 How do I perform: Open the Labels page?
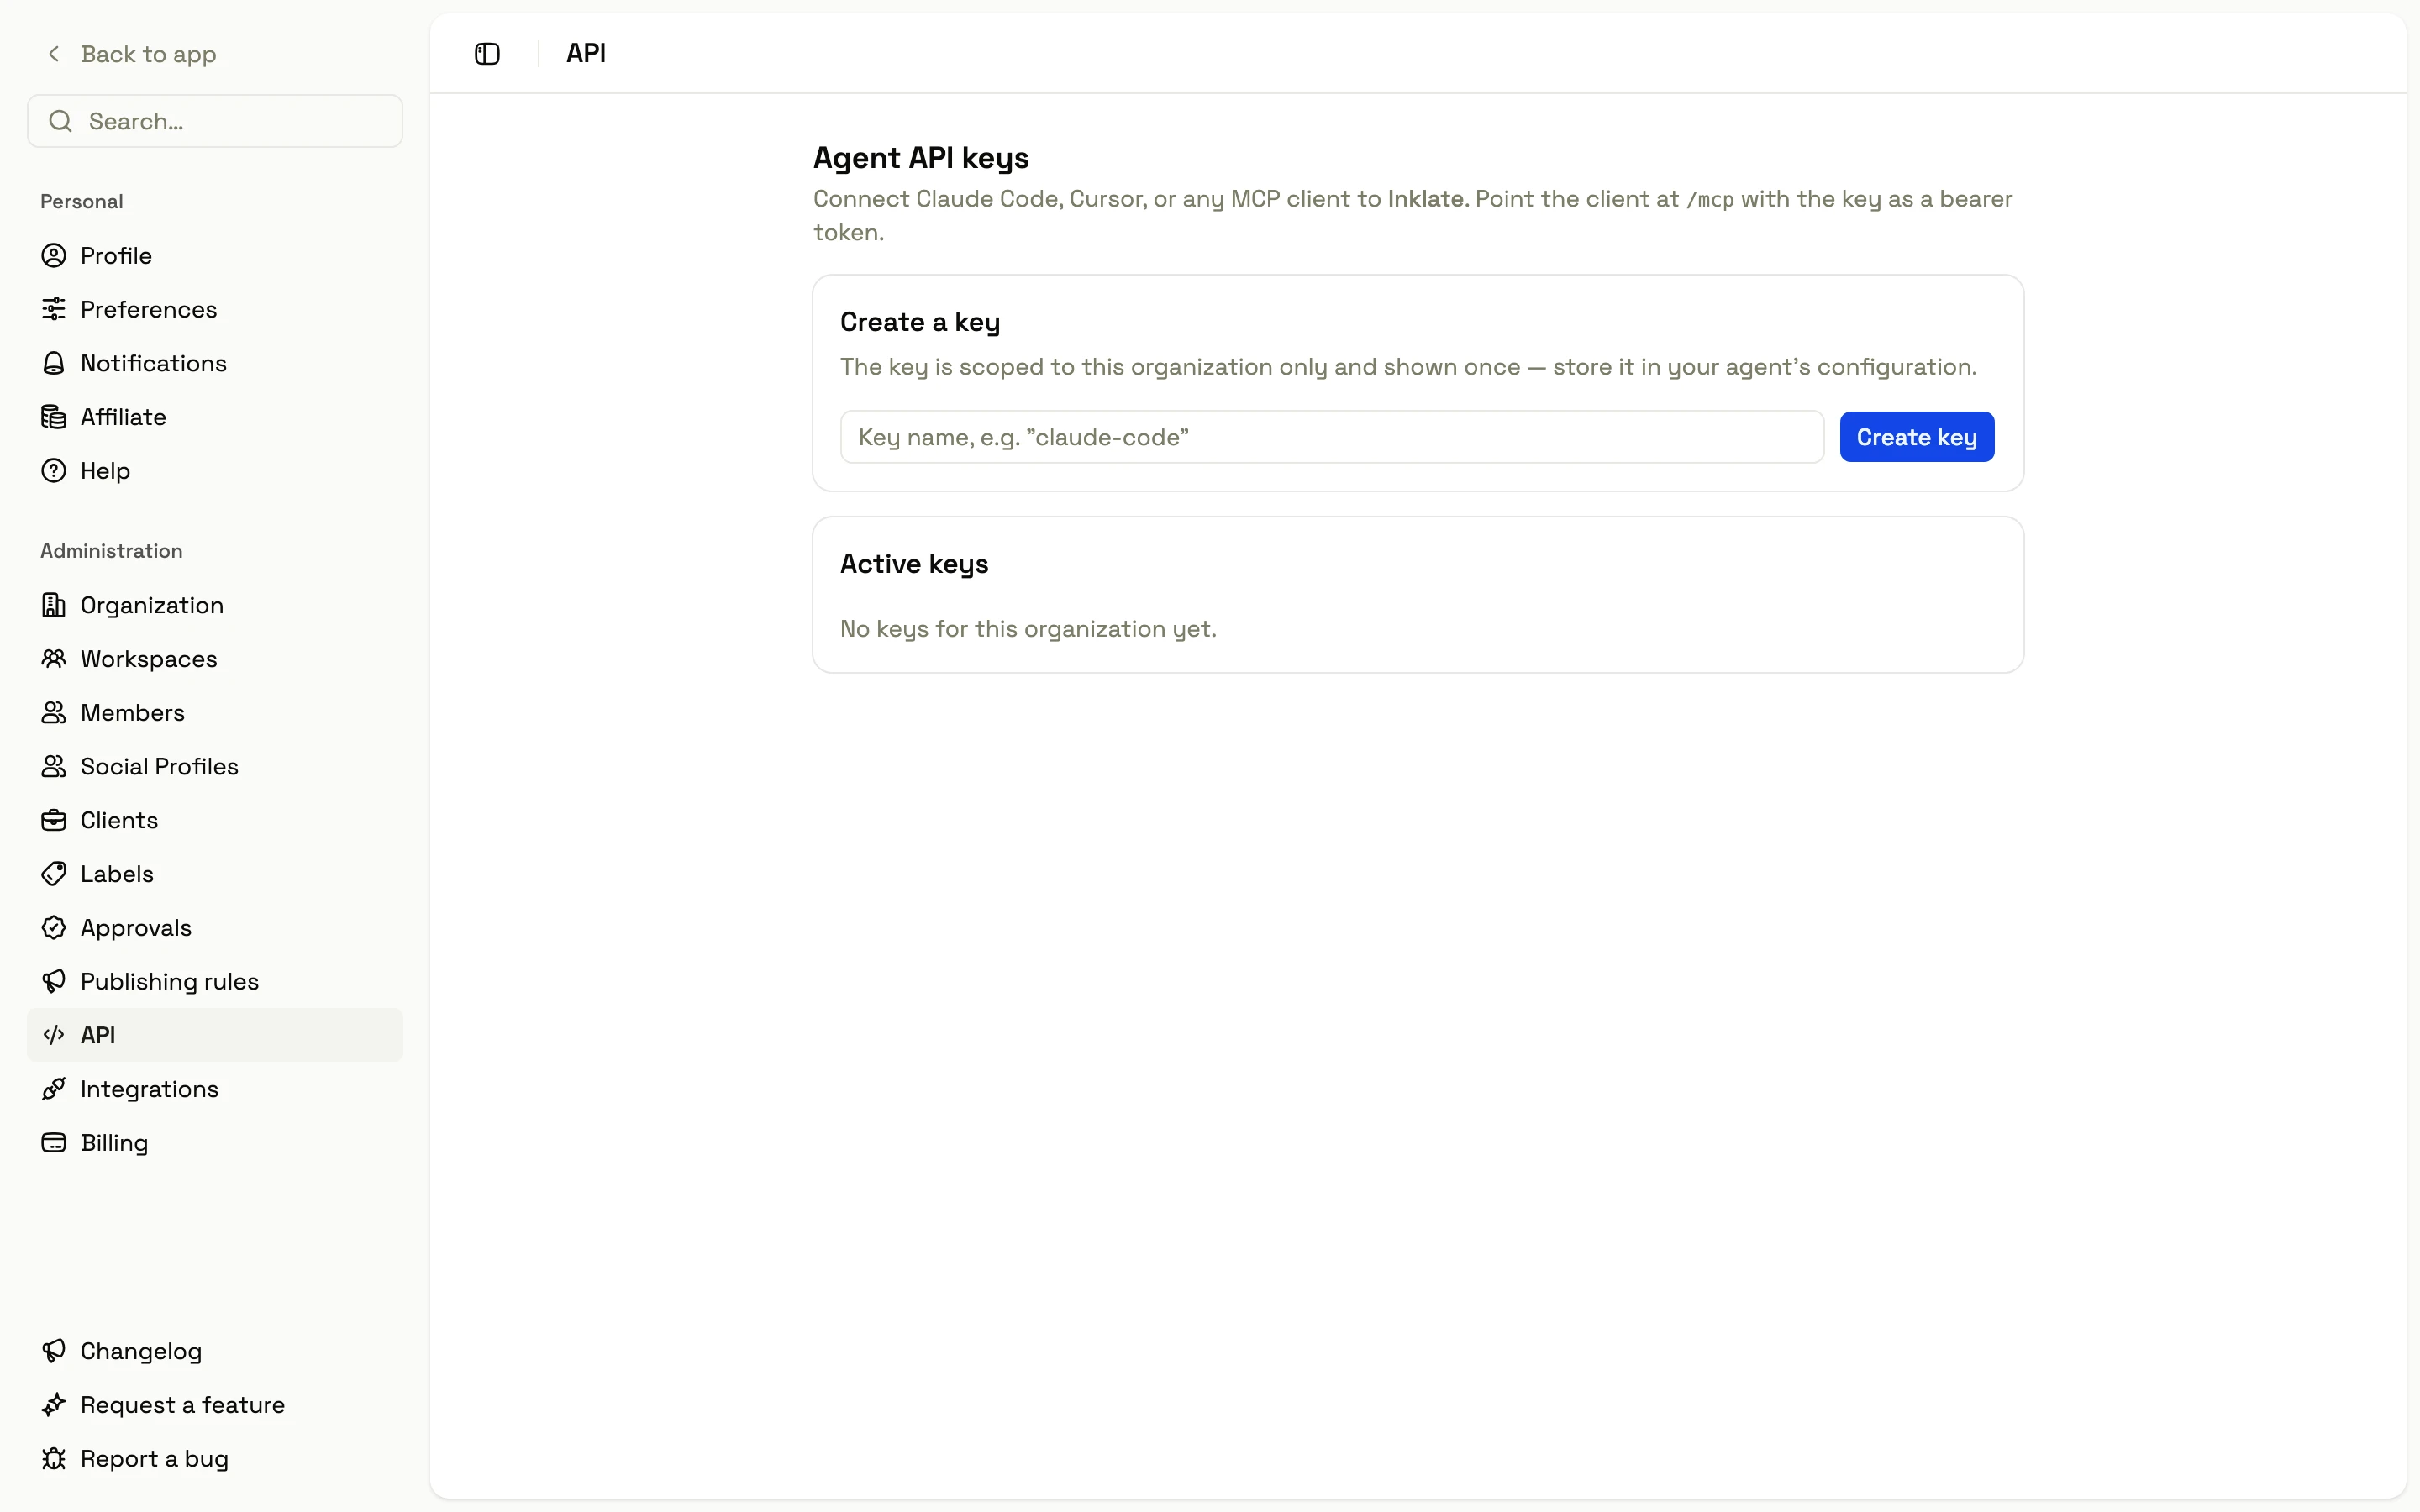click(x=215, y=874)
